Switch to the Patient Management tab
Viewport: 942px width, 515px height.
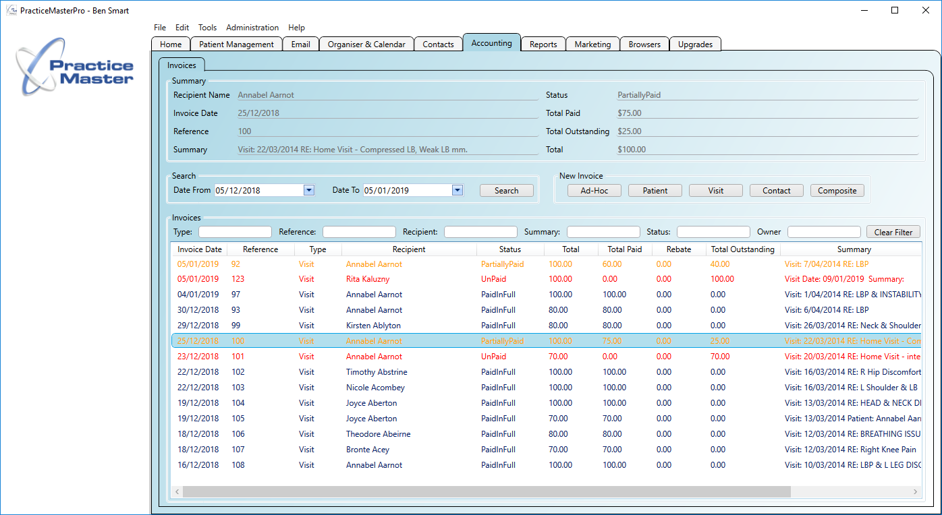235,43
